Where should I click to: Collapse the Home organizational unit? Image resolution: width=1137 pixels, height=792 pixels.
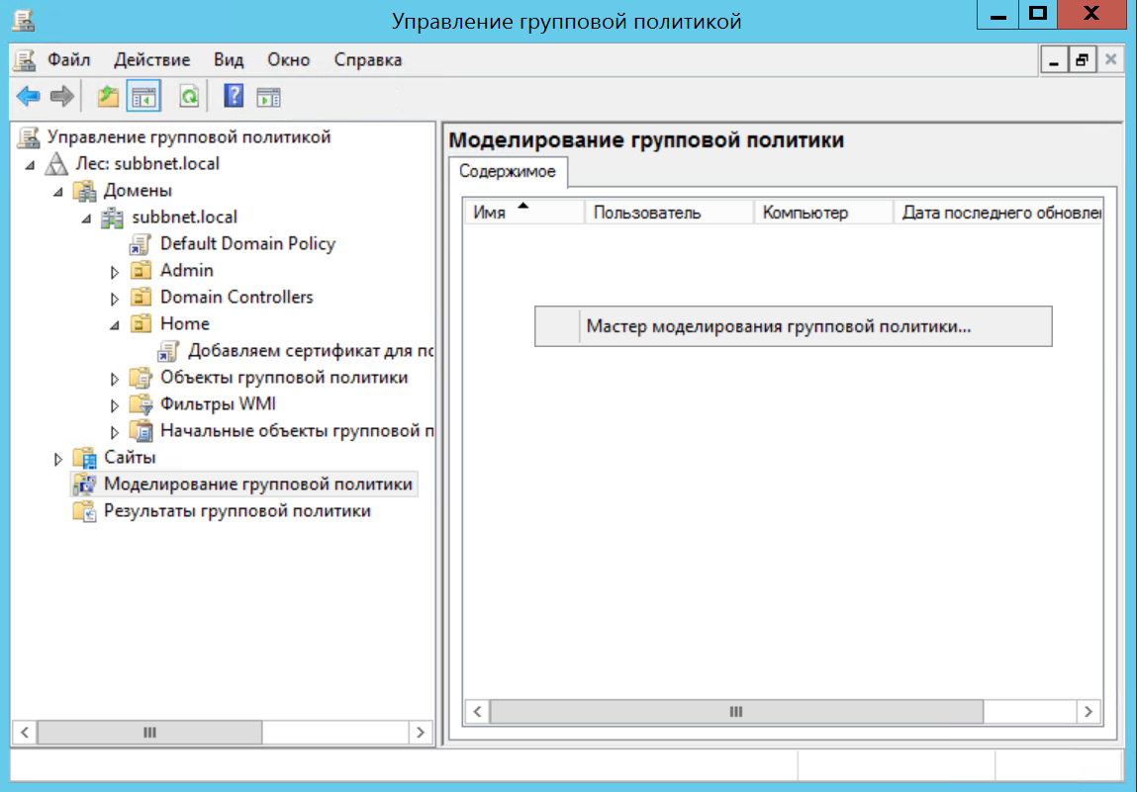point(115,324)
